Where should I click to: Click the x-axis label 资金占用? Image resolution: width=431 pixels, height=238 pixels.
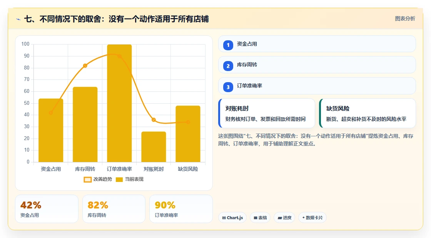51,169
